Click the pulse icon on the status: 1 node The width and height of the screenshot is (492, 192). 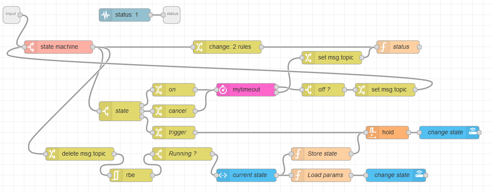click(105, 15)
